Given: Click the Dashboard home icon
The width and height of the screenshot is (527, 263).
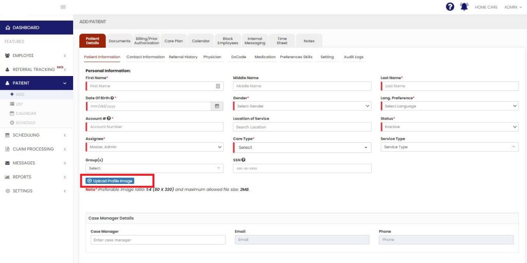Looking at the screenshot, I should coord(8,28).
